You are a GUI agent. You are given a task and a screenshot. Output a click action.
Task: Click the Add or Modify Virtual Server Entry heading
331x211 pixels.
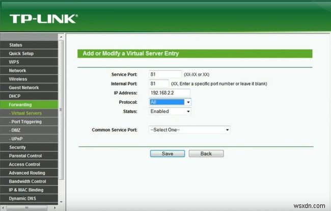click(131, 54)
